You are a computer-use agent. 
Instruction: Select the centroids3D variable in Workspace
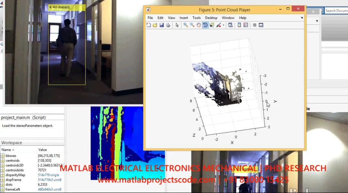point(15,166)
